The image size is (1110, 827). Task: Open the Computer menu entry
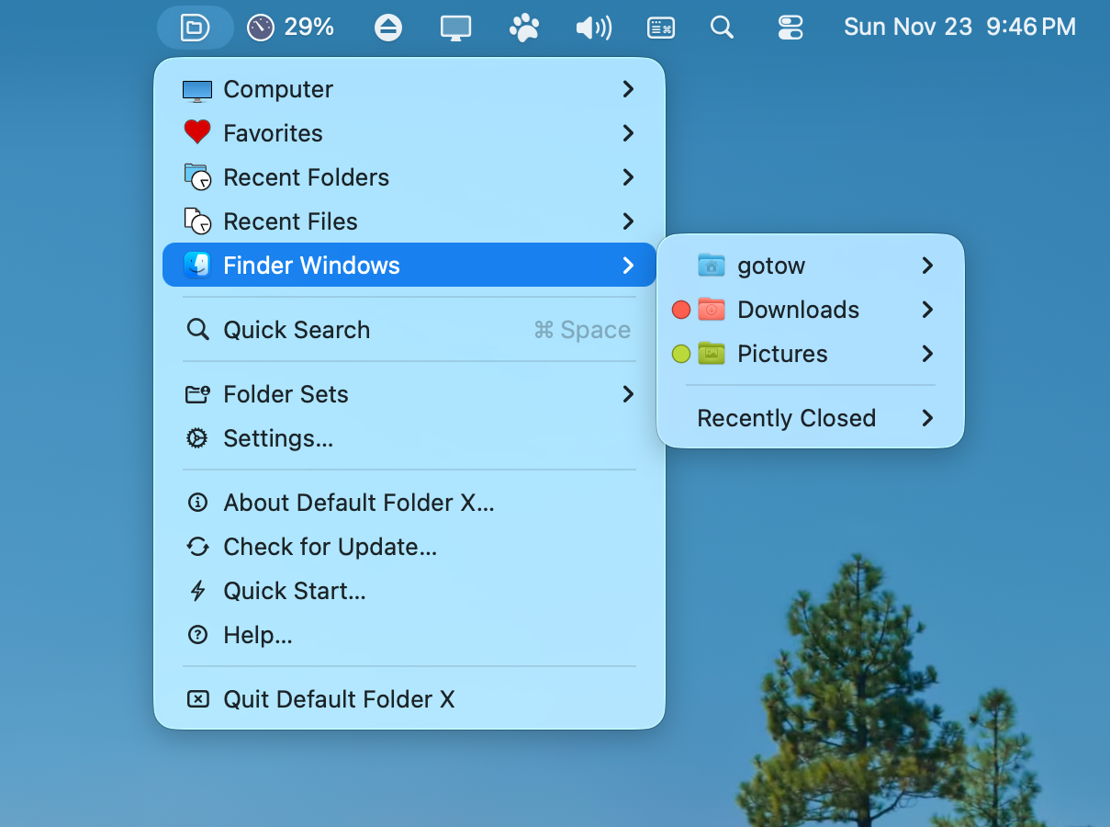click(x=409, y=89)
